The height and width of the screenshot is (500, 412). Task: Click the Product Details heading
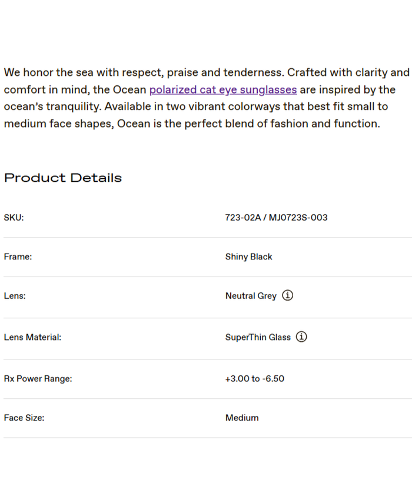63,178
